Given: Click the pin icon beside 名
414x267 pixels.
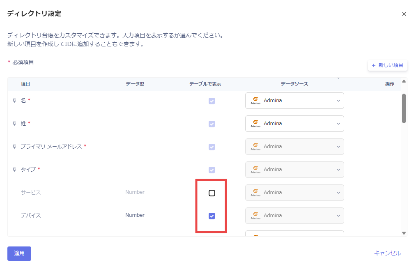Looking at the screenshot, I should [x=14, y=101].
